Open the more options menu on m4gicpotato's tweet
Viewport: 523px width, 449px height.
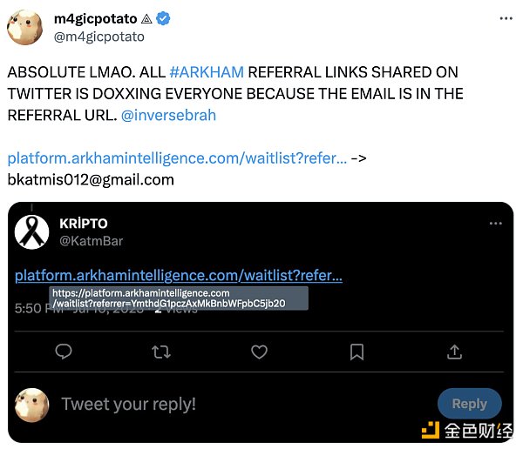click(x=506, y=17)
